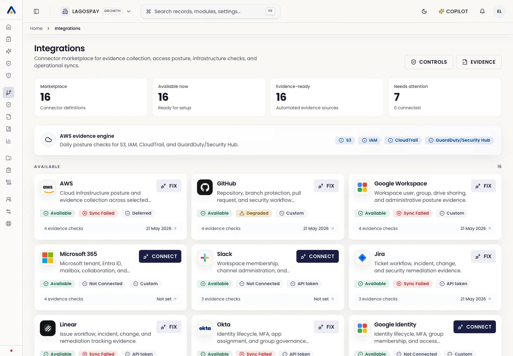Click the Okta logo icon

click(x=205, y=328)
